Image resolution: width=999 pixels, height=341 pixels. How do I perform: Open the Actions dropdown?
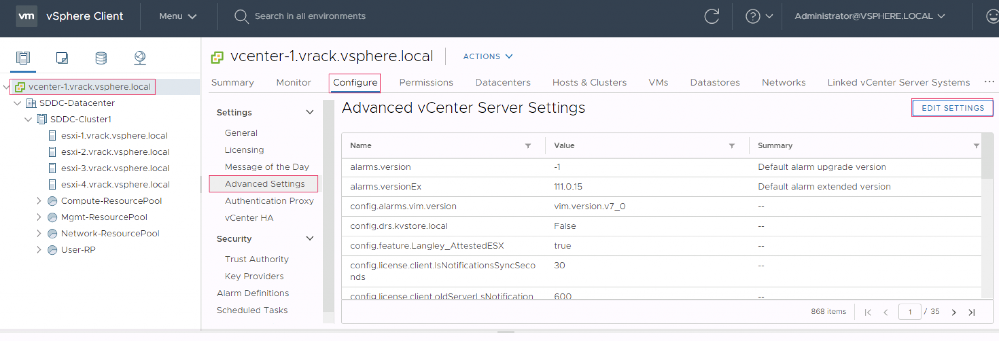[x=488, y=57]
